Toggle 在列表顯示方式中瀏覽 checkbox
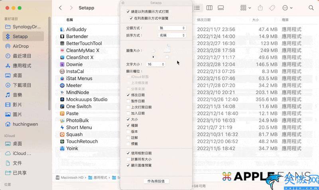The height and width of the screenshot is (190, 319). click(131, 18)
